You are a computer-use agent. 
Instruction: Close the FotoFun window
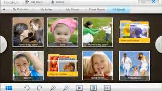pos(154,2)
